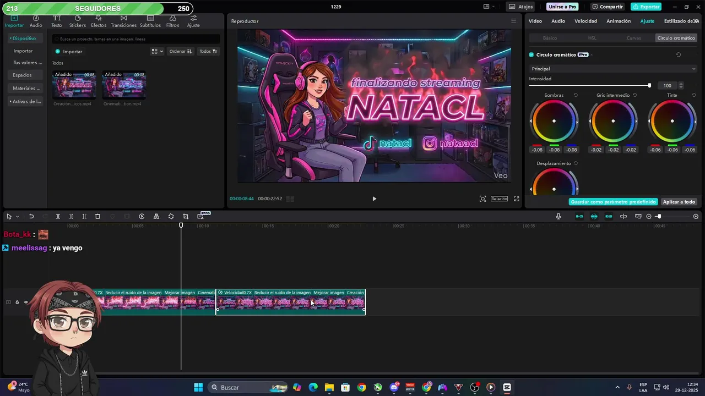Toggle visibility of the main video track
The width and height of the screenshot is (705, 396).
coord(26,302)
